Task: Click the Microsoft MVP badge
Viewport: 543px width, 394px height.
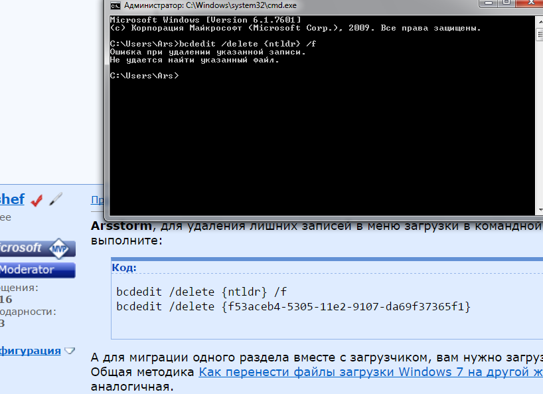Action: (x=37, y=248)
